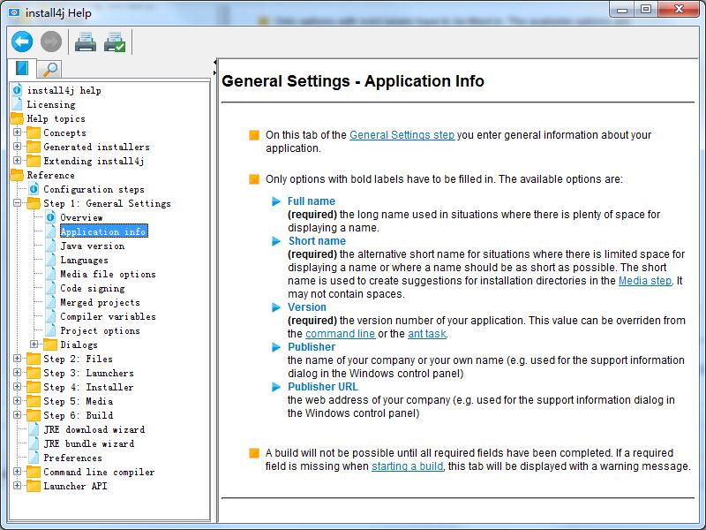Click Preferences page icon
Image resolution: width=706 pixels, height=530 pixels.
point(34,458)
